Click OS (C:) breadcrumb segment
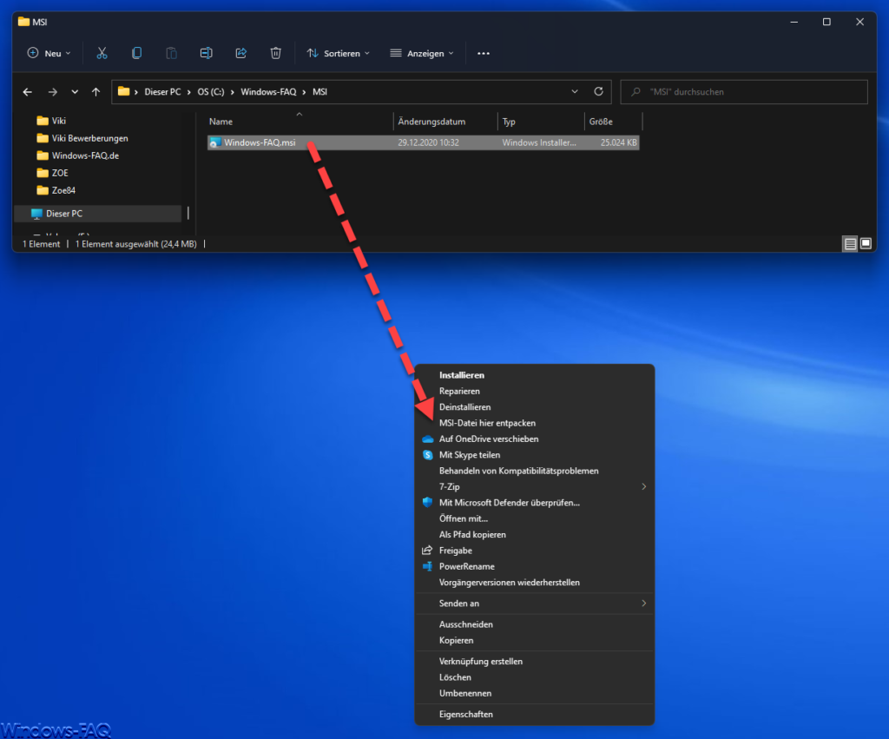Viewport: 889px width, 739px height. [x=211, y=92]
